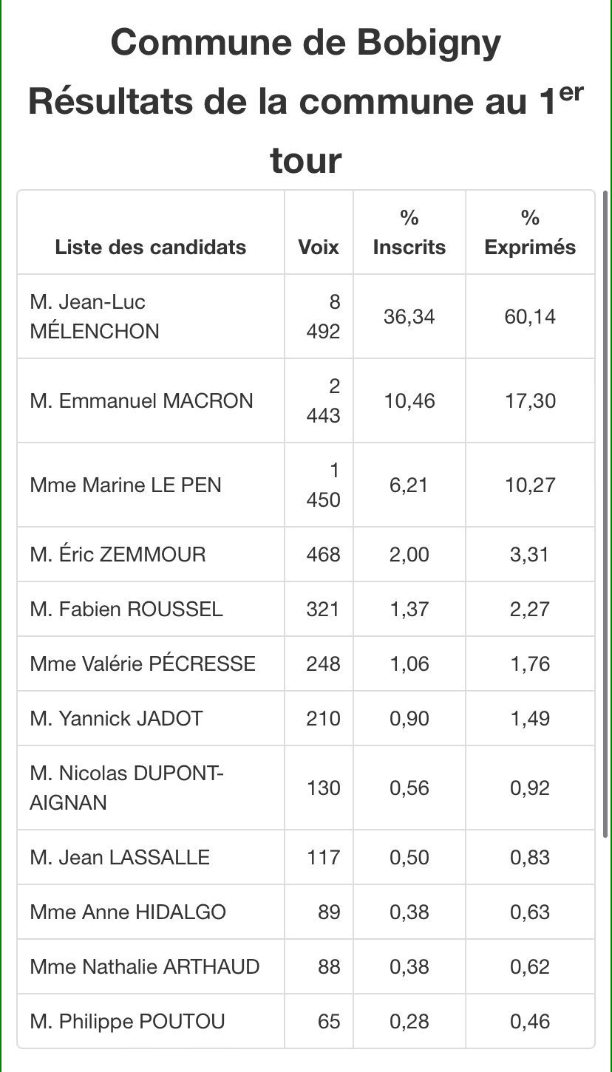Click the 'Liste des candidats' column header
The image size is (612, 1072).
[x=151, y=247]
